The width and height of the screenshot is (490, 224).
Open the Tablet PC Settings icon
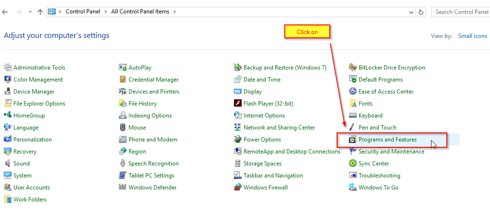(x=123, y=176)
